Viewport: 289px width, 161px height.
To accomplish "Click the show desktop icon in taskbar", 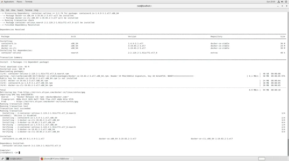I will [x=2, y=159].
